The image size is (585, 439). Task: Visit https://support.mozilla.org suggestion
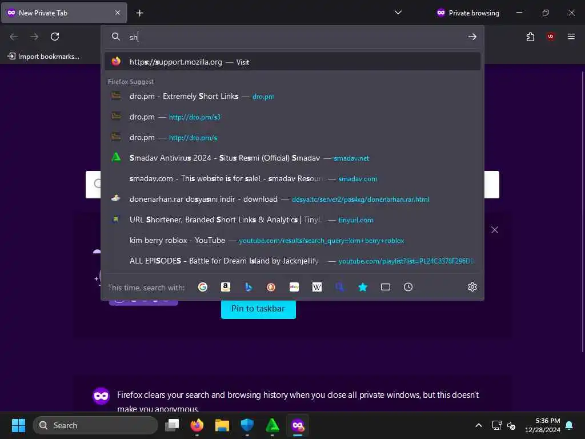(x=292, y=62)
